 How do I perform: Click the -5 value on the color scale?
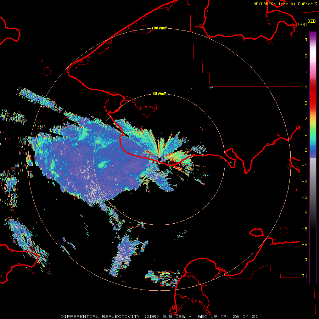click(x=304, y=229)
